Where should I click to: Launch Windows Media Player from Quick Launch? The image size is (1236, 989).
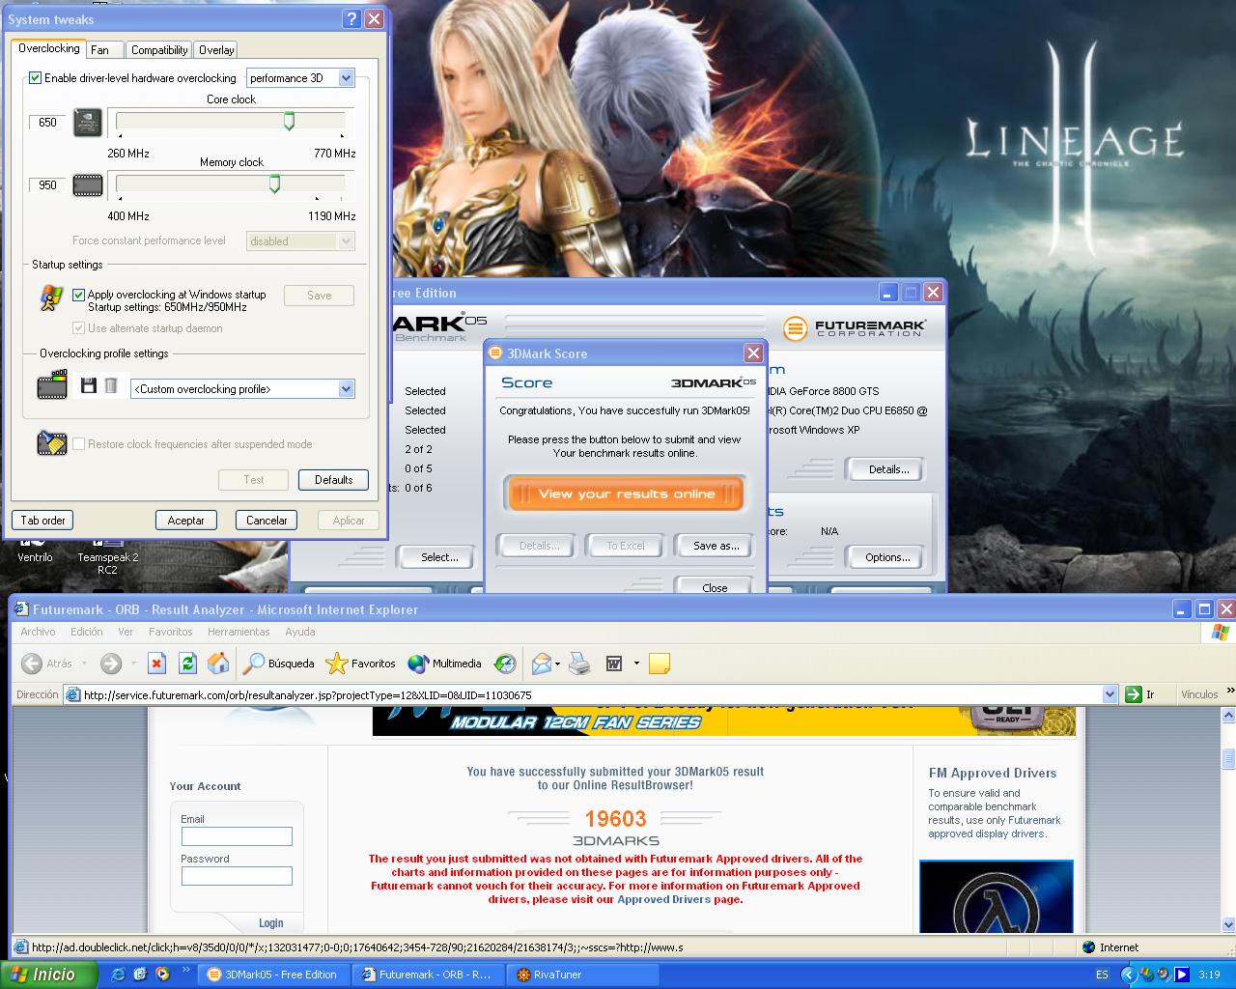[x=162, y=975]
